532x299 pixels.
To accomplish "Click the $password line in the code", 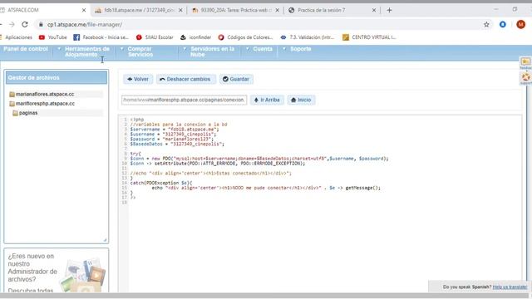I will (172, 139).
